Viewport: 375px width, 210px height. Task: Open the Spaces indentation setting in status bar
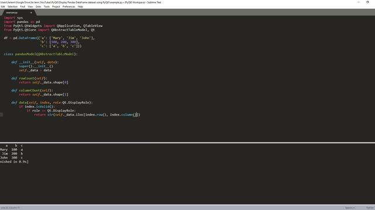coord(350,208)
